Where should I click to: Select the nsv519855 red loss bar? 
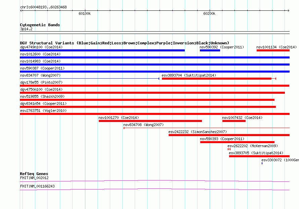coord(147,100)
